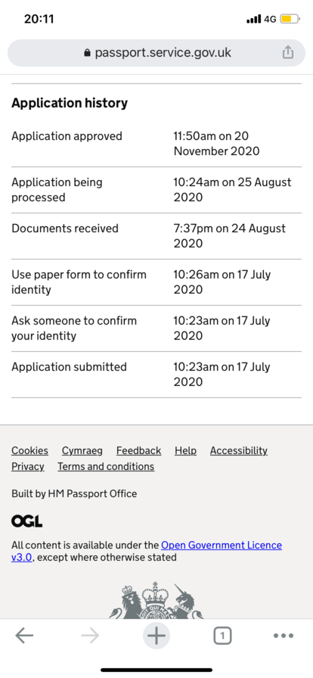Screen dimensions: 313x678
Task: Tap the battery indicator in status bar
Action: point(290,19)
